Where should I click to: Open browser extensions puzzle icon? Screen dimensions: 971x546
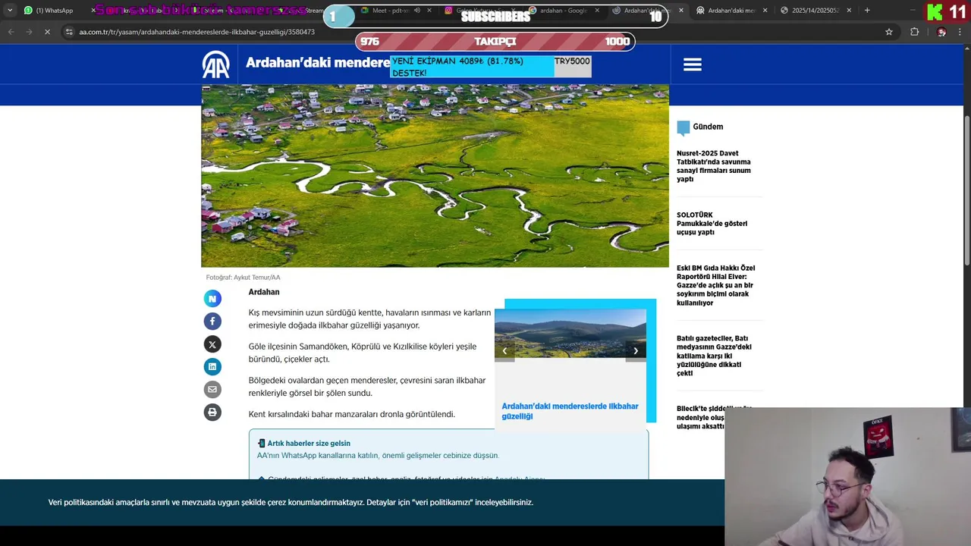pyautogui.click(x=914, y=32)
